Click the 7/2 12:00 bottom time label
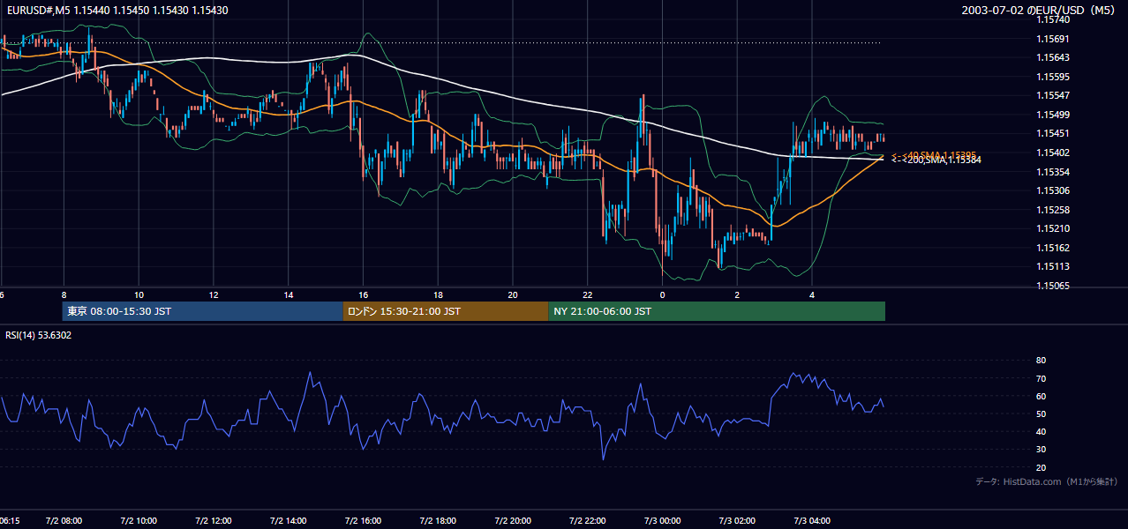Screen dimensions: 1128x529 214,521
